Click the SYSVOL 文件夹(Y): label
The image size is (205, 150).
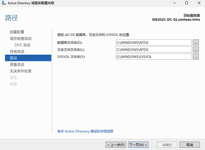71,57
